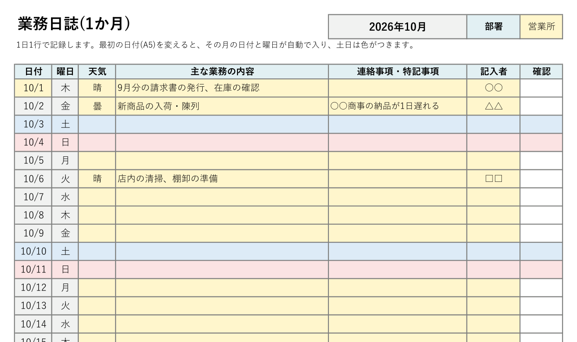Click the 主な業務の内容 column header
Viewport: 577px width, 342px height.
click(x=222, y=71)
